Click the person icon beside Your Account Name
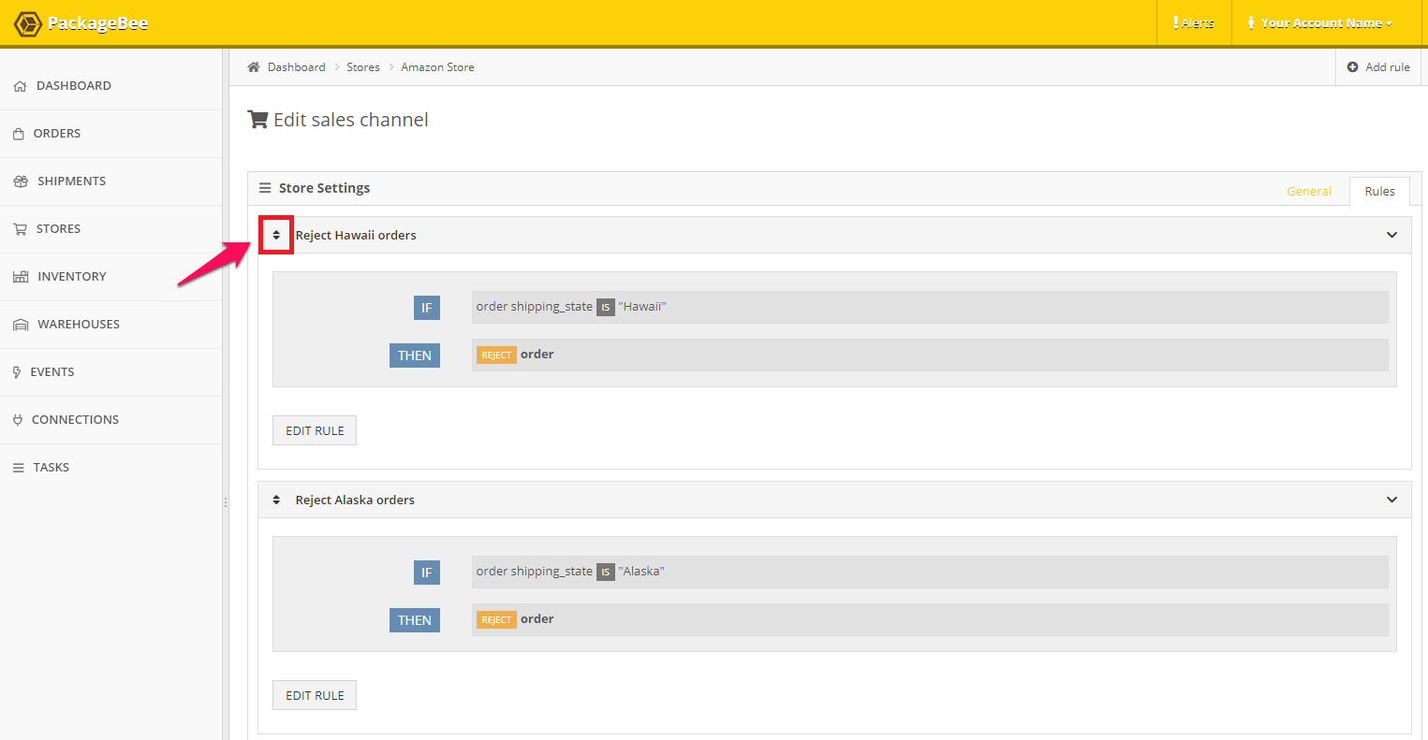1428x740 pixels. click(1251, 23)
